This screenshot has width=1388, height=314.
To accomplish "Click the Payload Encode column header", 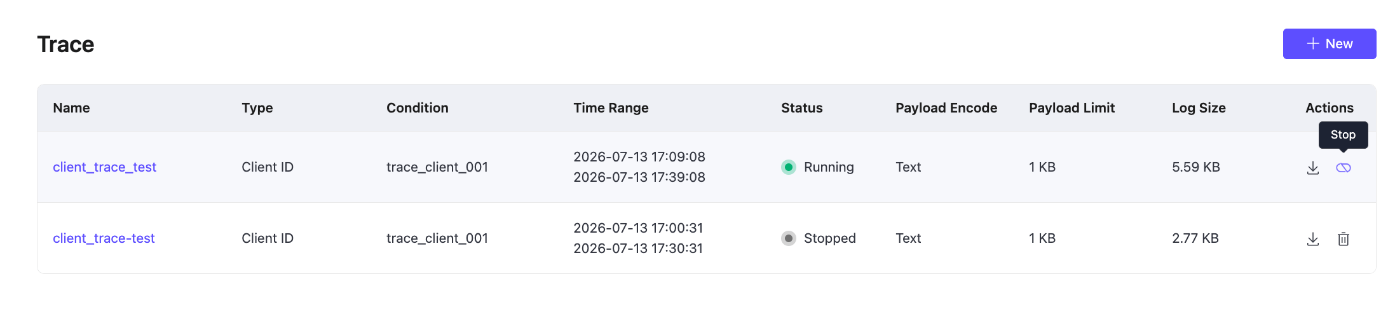I will pyautogui.click(x=946, y=108).
